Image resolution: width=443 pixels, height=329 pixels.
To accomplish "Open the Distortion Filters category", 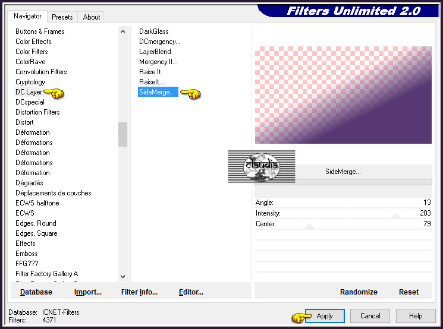I will pos(37,112).
